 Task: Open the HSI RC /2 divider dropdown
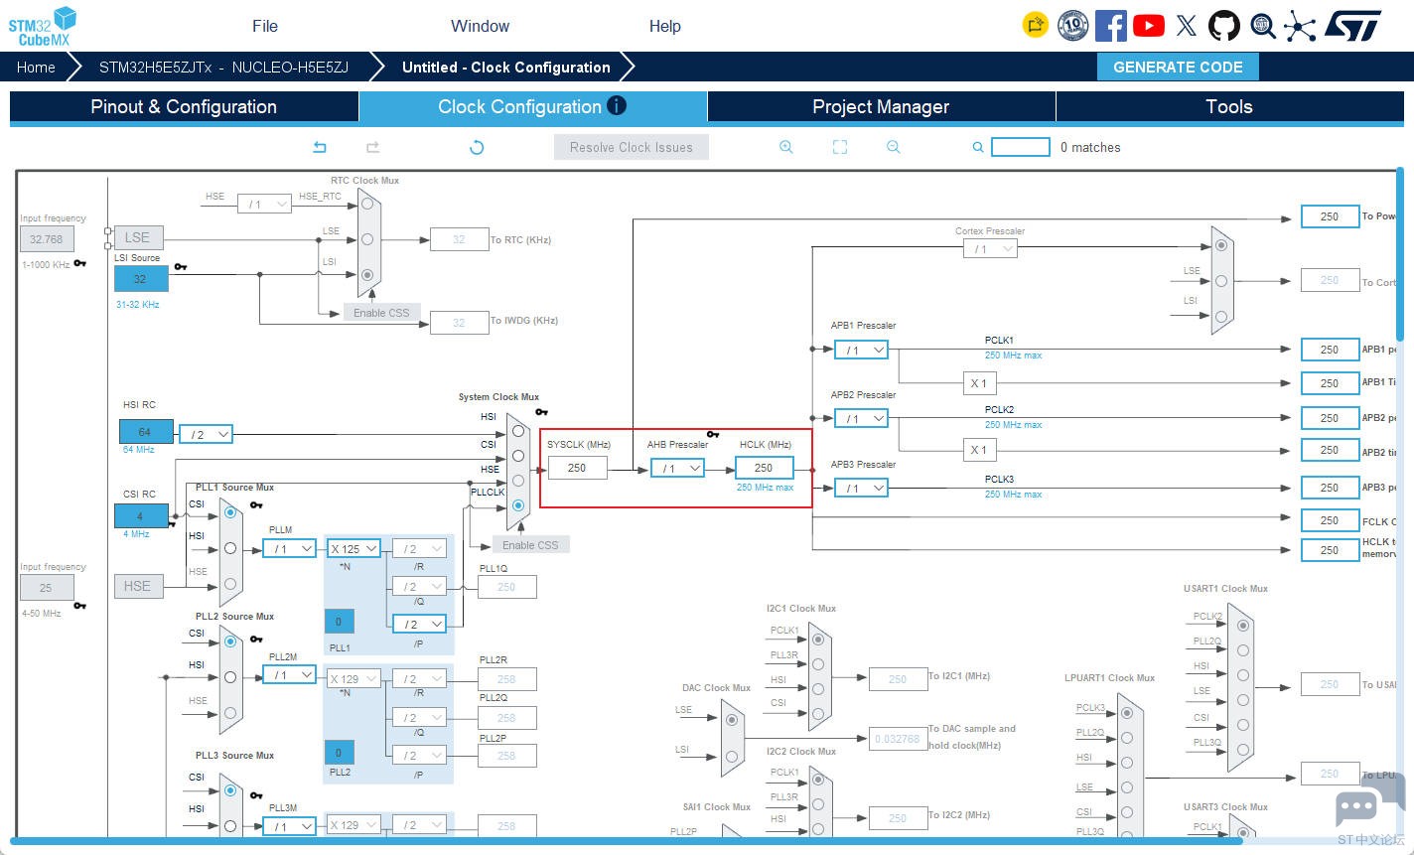coord(206,434)
